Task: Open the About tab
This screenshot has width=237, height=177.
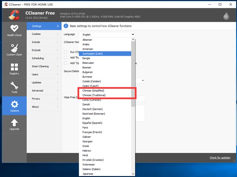Action: (x=44, y=107)
